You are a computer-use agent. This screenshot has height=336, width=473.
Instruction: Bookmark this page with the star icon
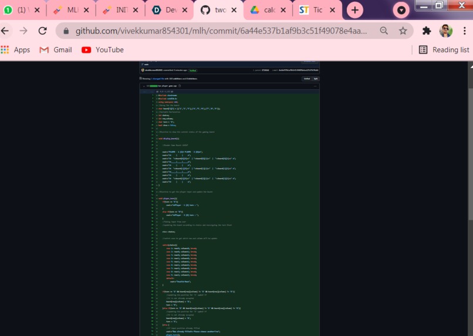[403, 31]
